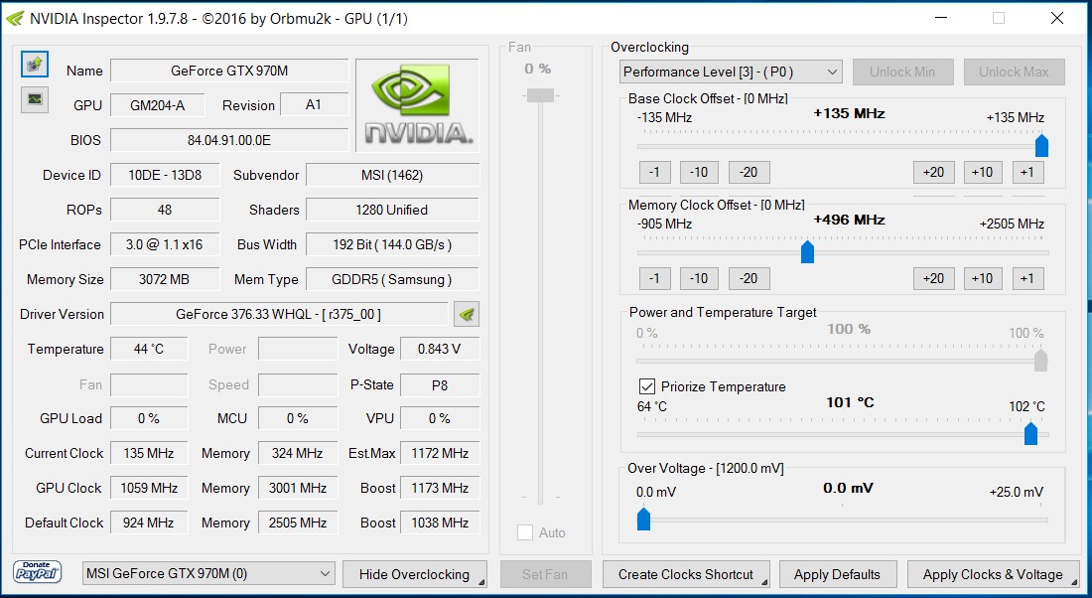This screenshot has height=598, width=1092.
Task: Click the Bus Width field
Action: 392,244
